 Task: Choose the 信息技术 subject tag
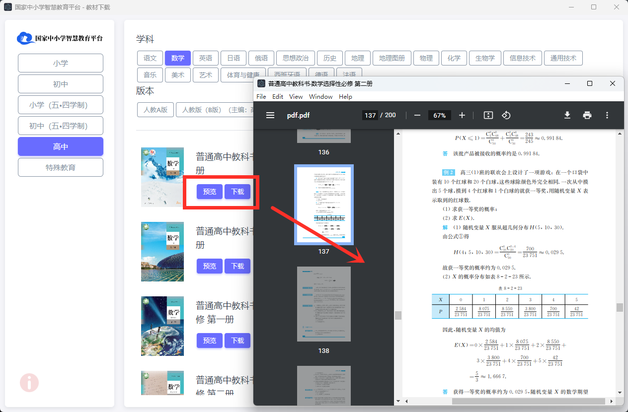[x=523, y=58]
